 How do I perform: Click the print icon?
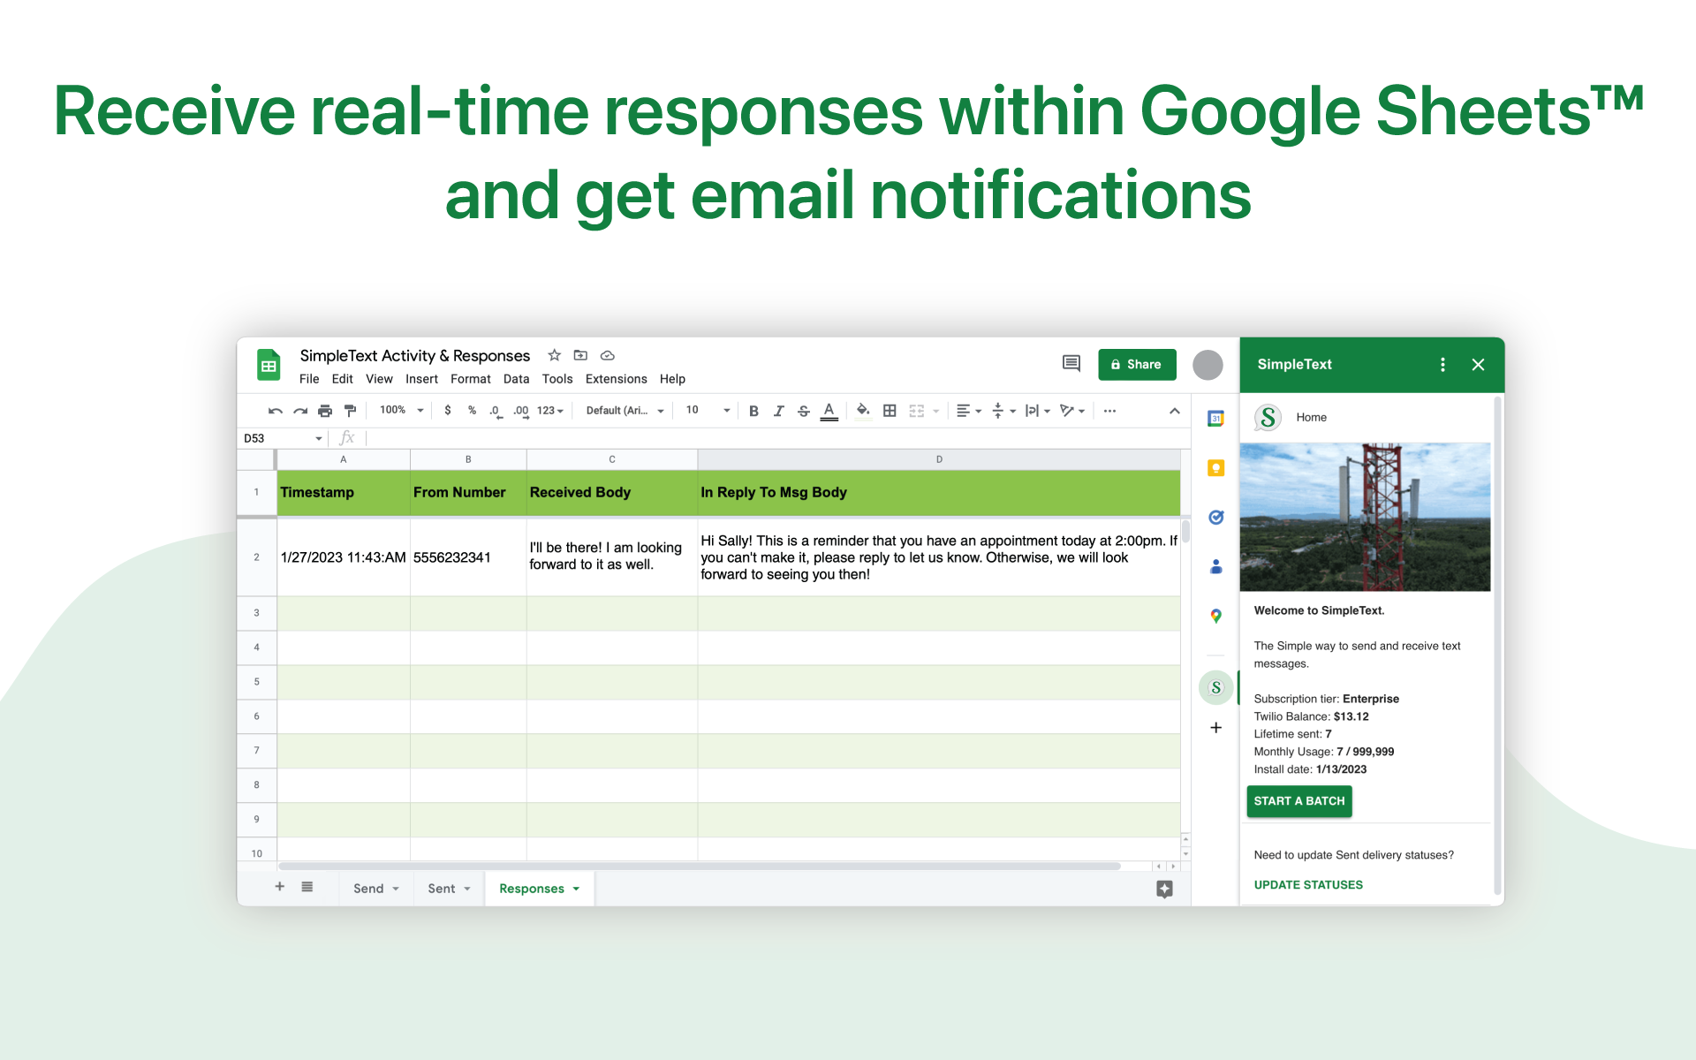tap(325, 411)
